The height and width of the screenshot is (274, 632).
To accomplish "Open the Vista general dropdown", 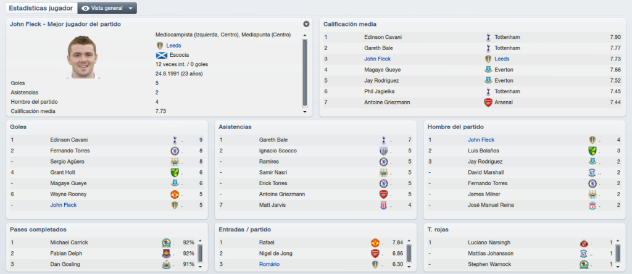I will tap(107, 8).
